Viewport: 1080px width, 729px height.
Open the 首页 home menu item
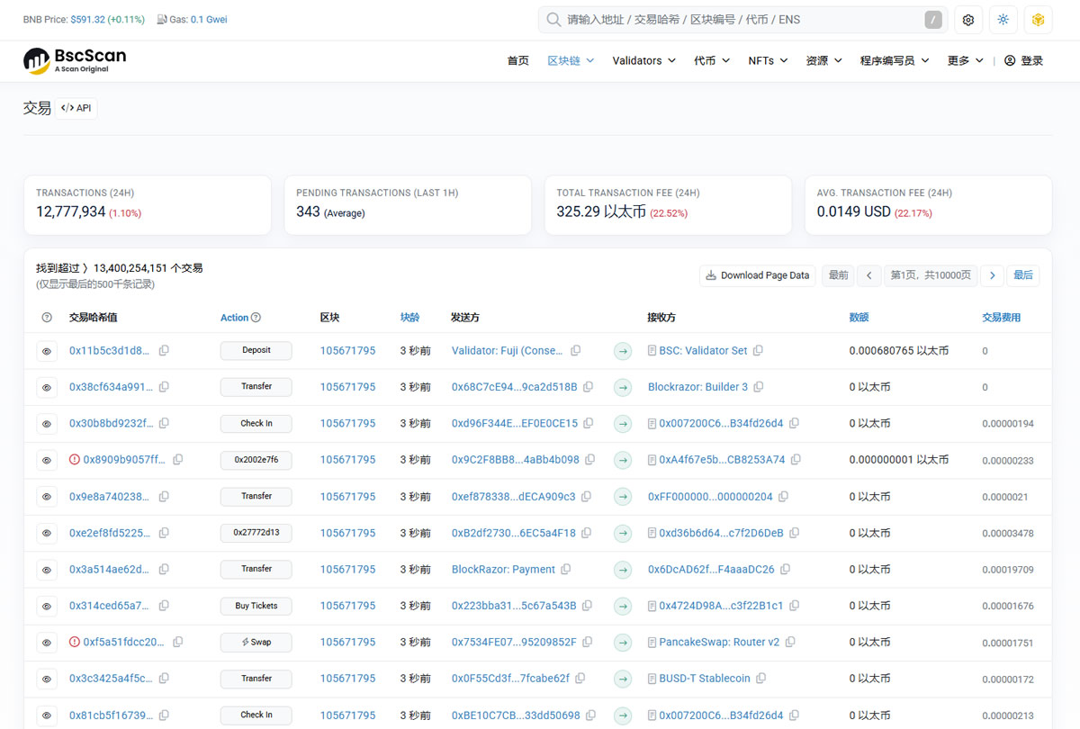pyautogui.click(x=518, y=60)
